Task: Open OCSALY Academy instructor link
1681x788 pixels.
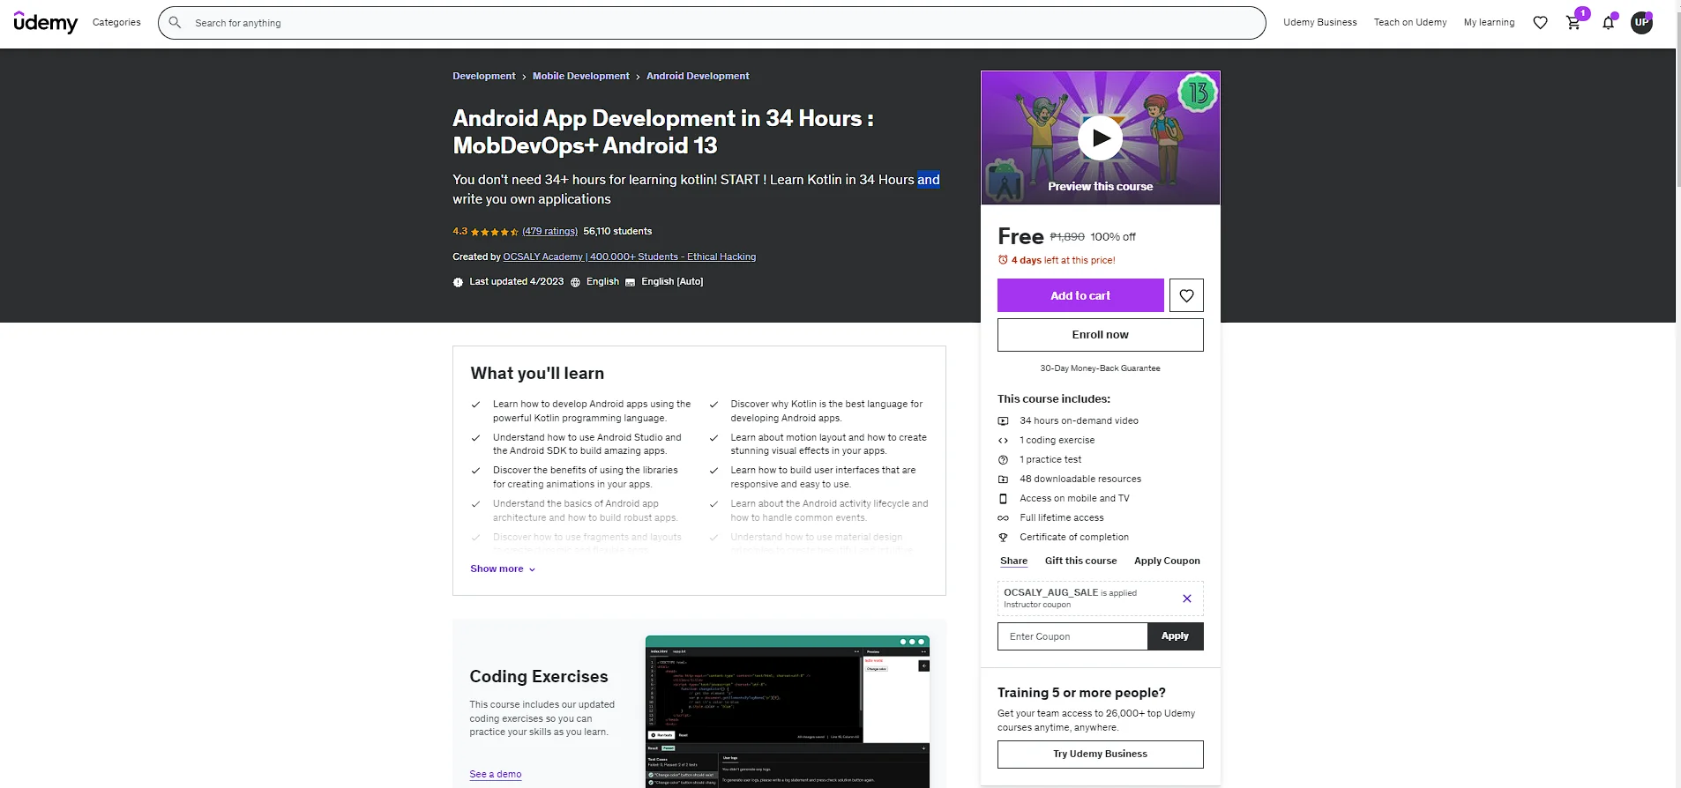Action: tap(630, 256)
